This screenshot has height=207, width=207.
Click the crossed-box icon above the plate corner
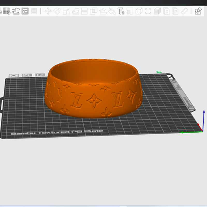tap(14, 75)
